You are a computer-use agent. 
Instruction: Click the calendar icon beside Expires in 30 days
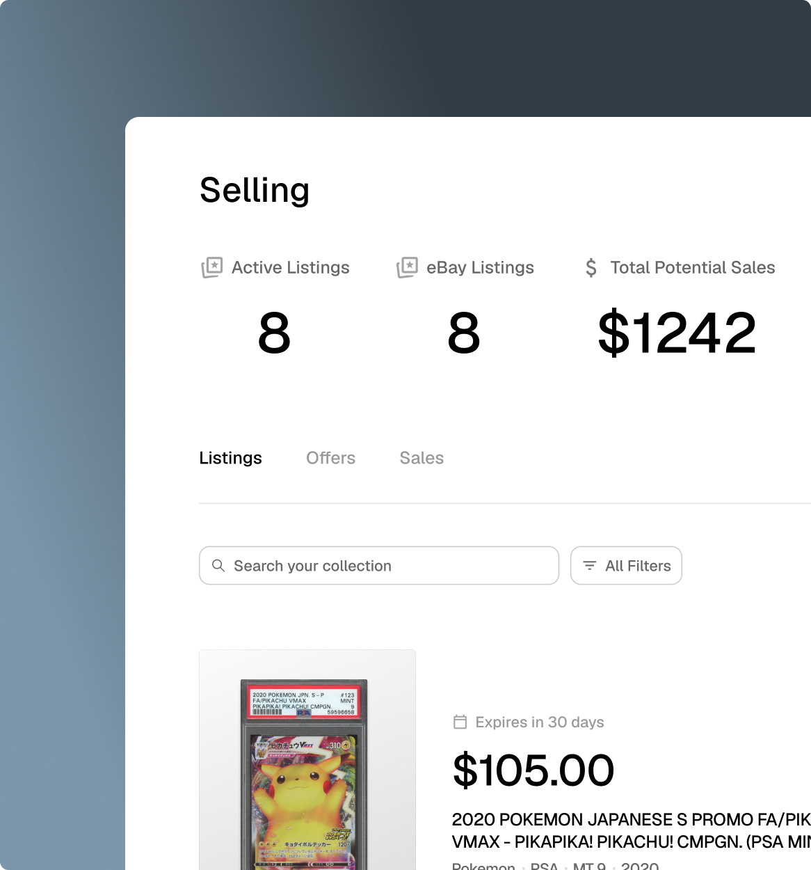pyautogui.click(x=460, y=722)
